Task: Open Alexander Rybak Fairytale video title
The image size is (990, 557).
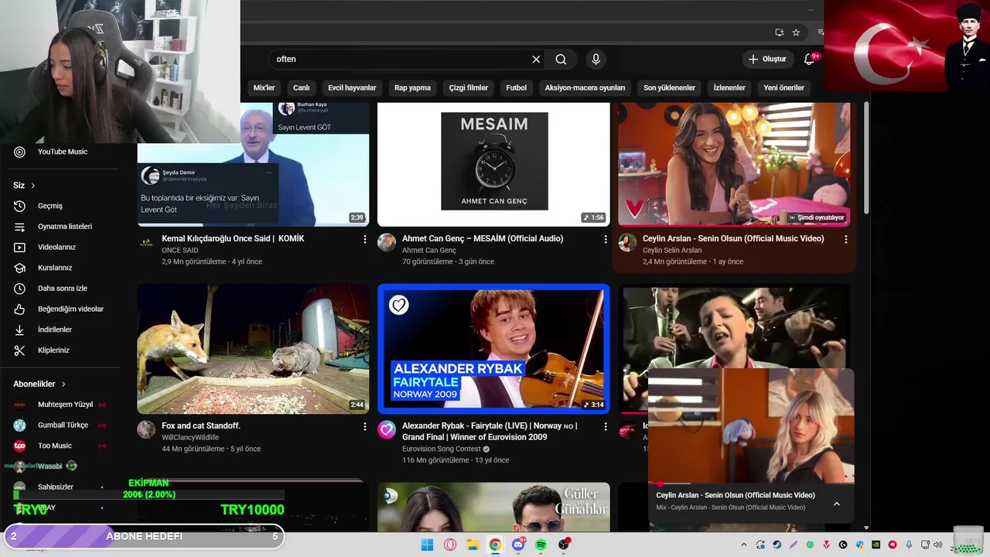Action: coord(490,432)
